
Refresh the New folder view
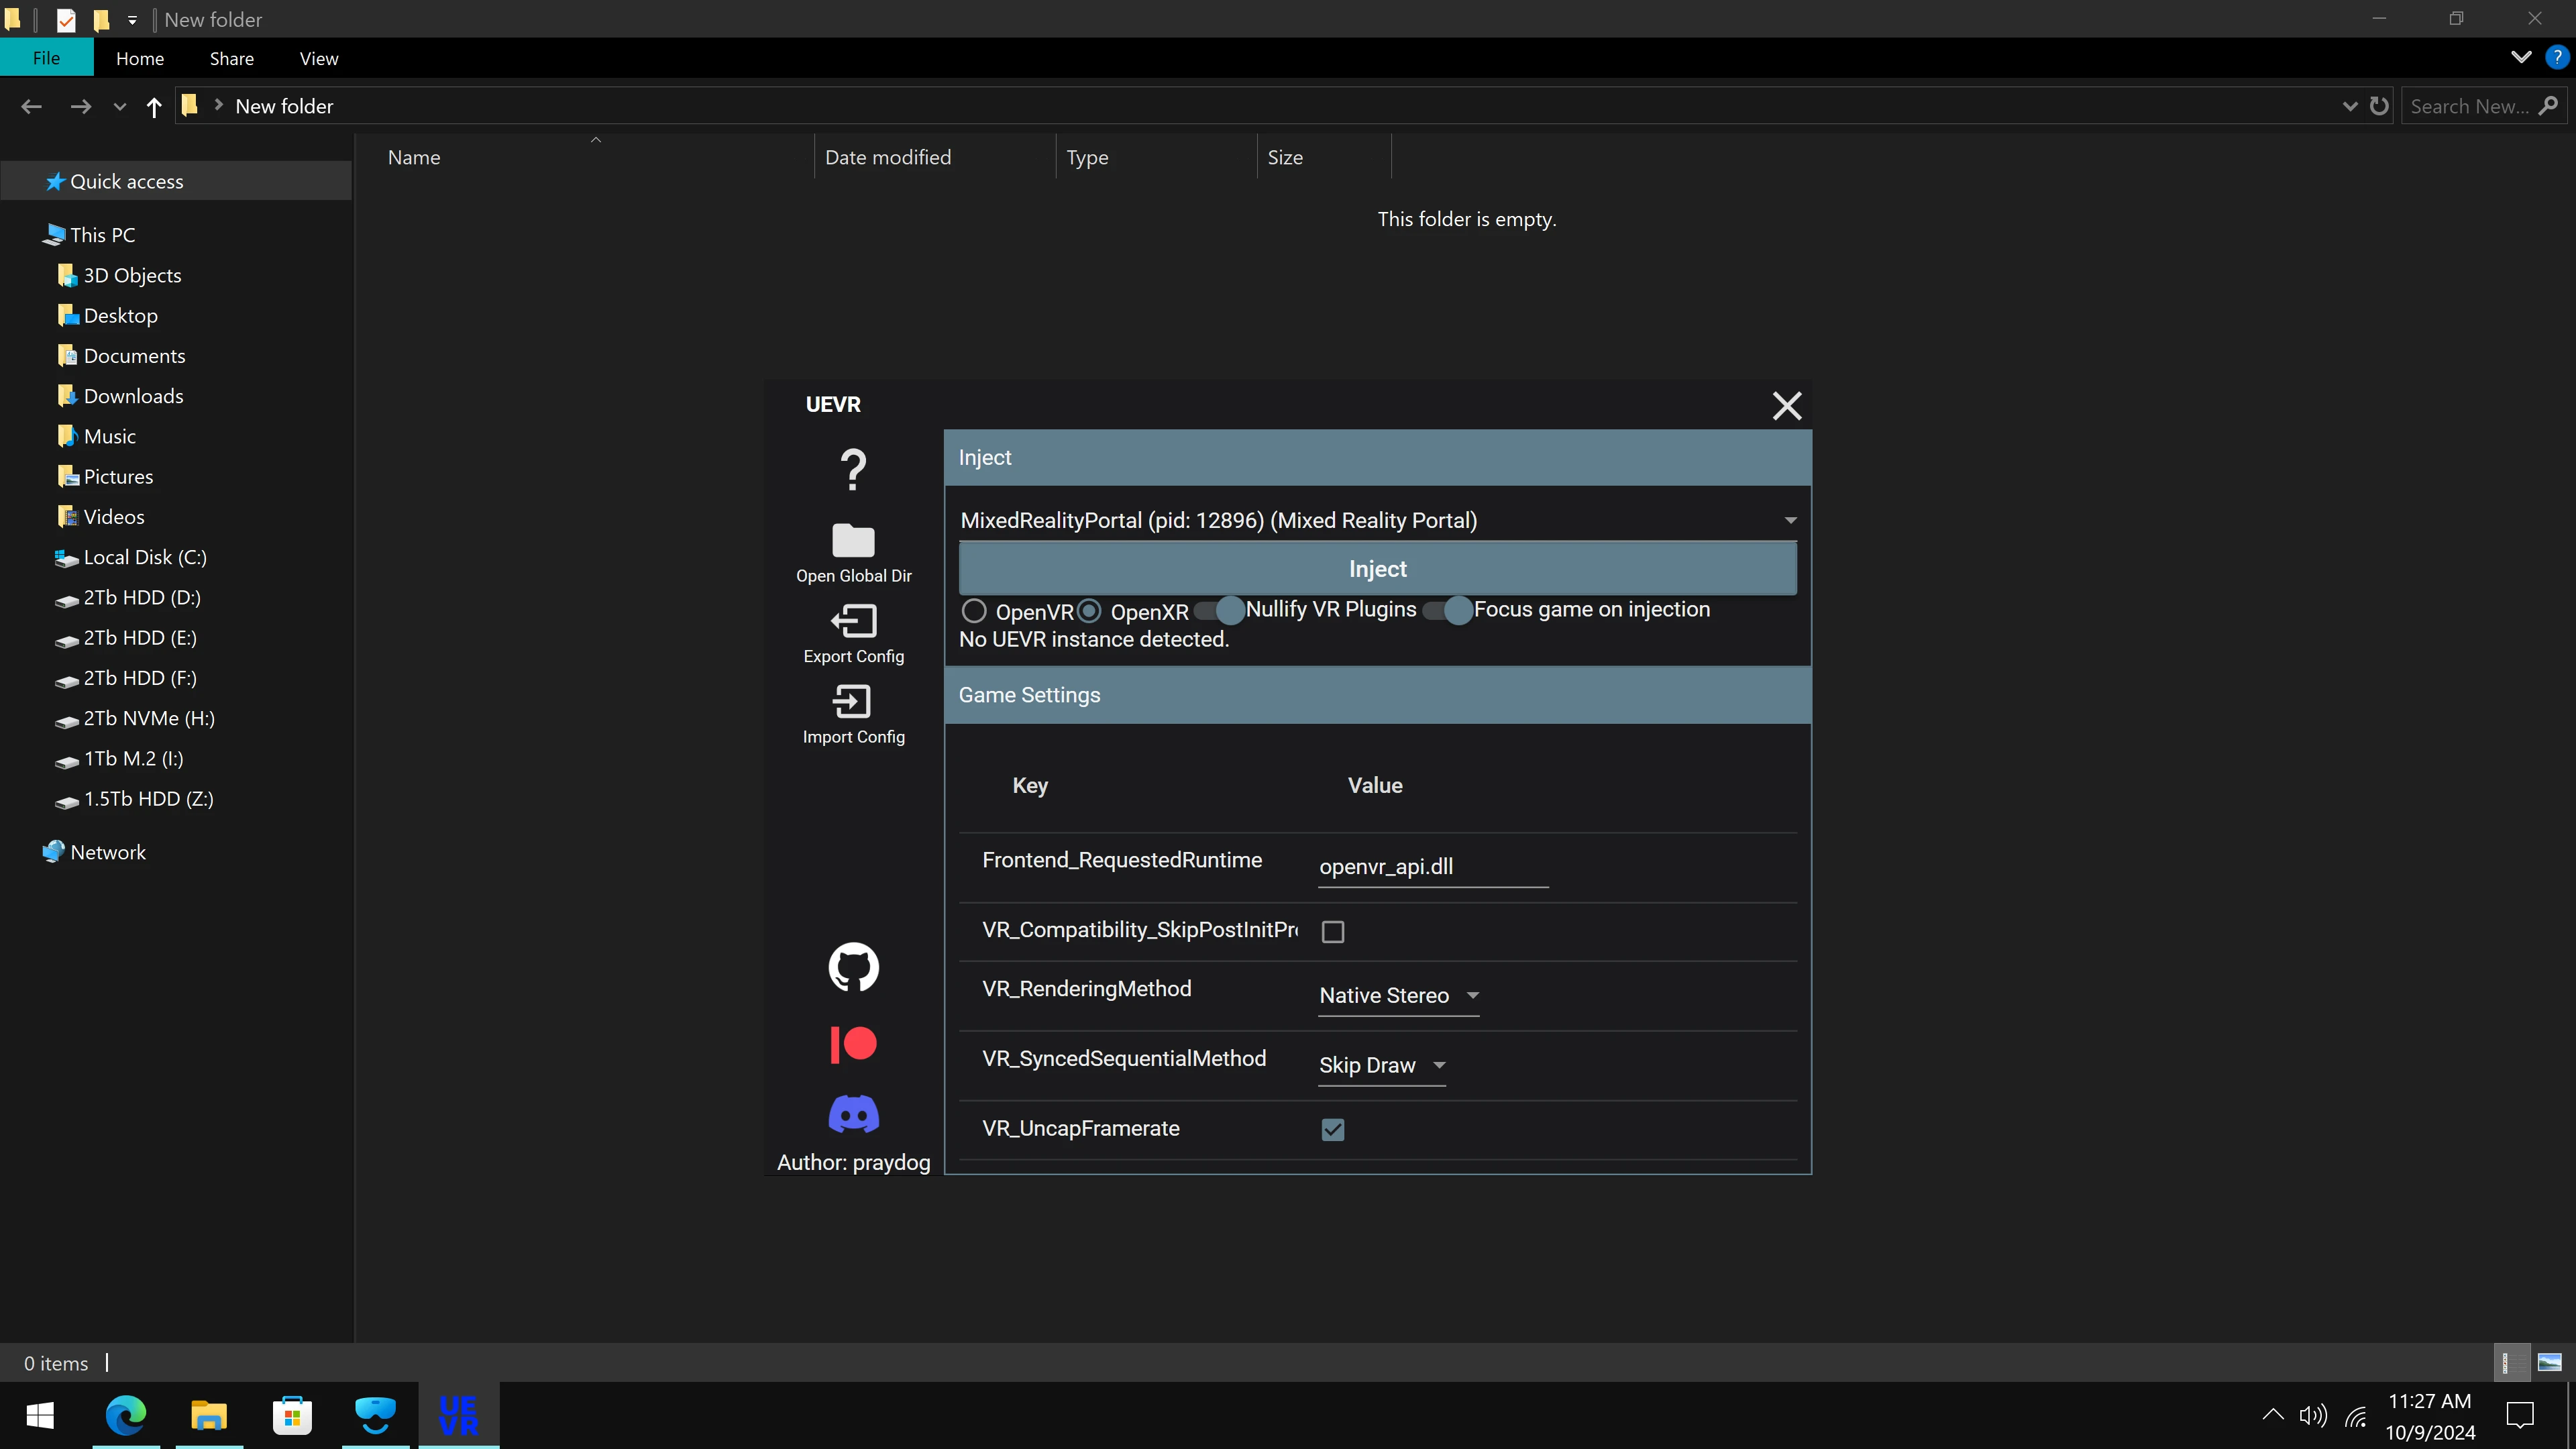coord(2379,106)
